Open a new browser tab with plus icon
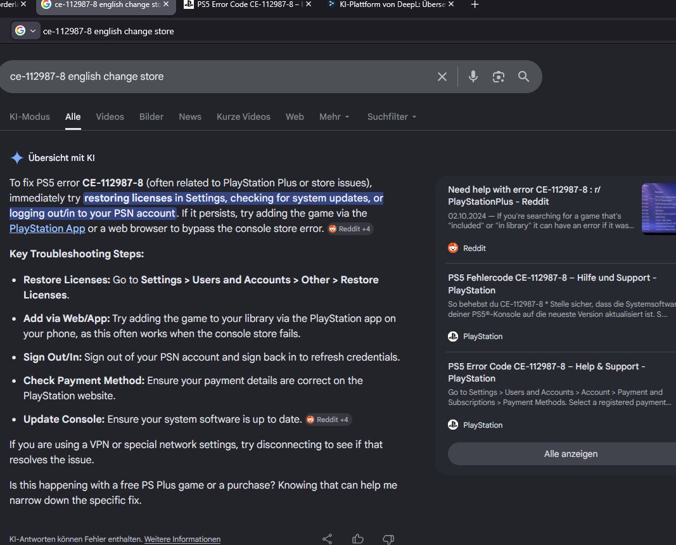Viewport: 676px width, 545px height. (475, 4)
